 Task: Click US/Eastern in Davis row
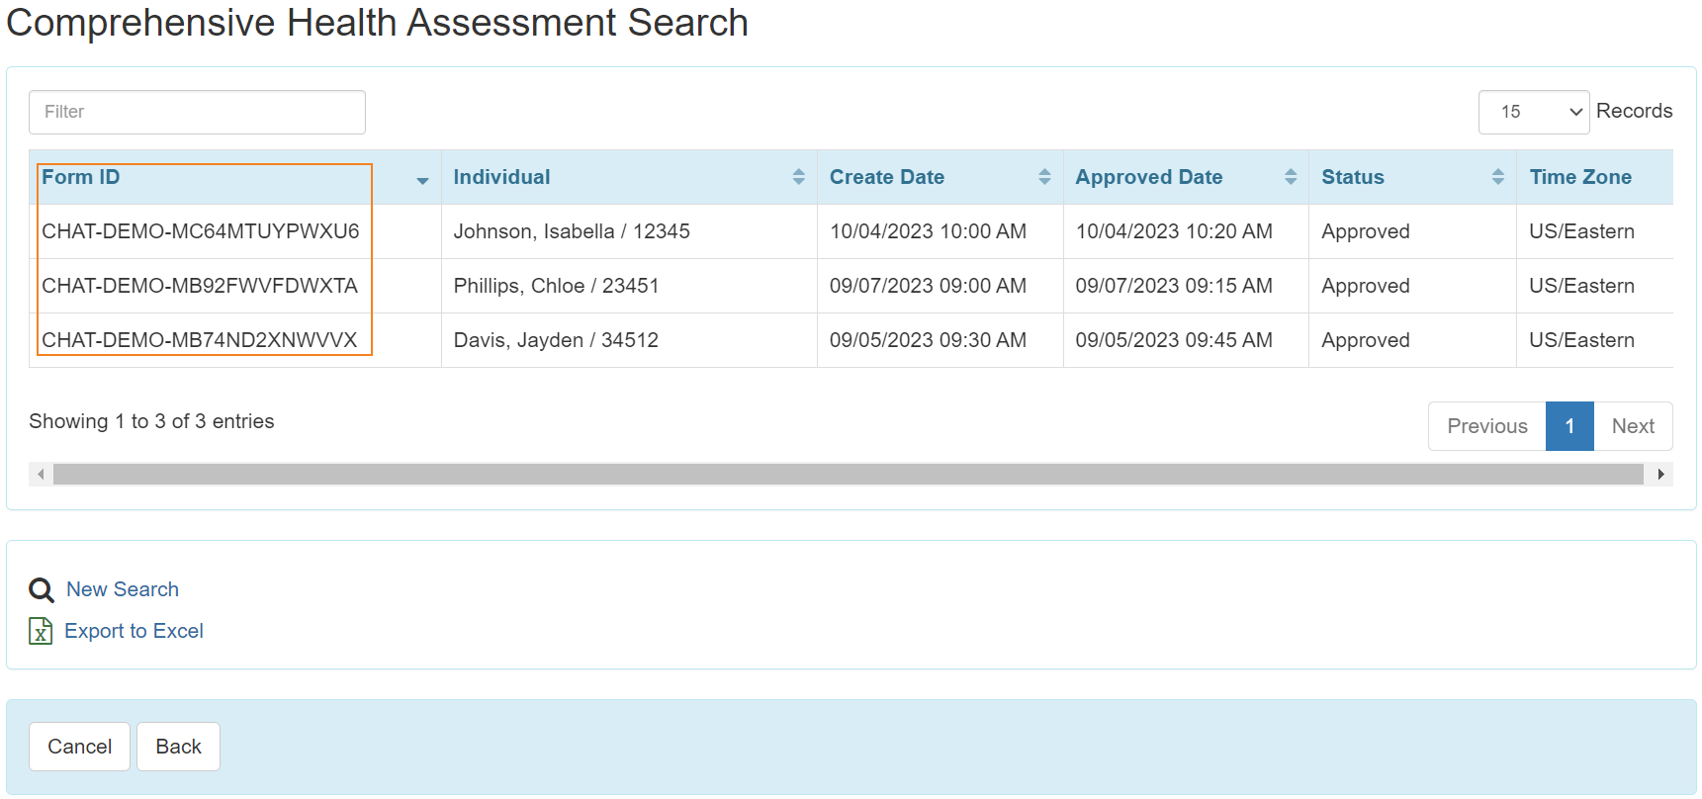point(1581,340)
